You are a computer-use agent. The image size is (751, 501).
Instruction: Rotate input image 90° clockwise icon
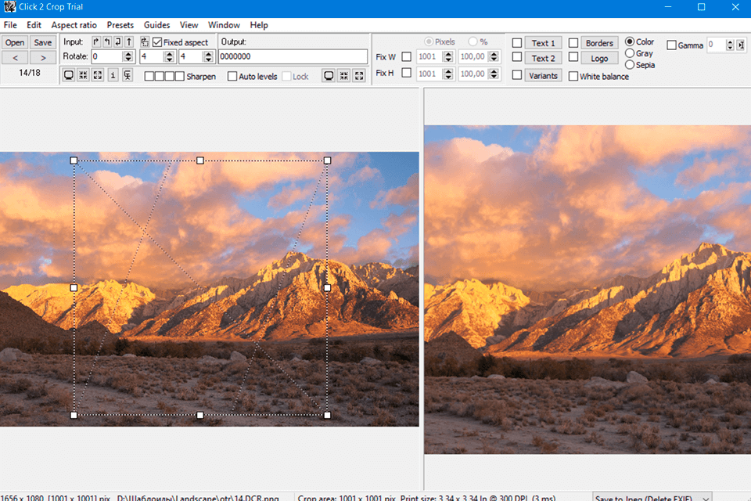[96, 41]
